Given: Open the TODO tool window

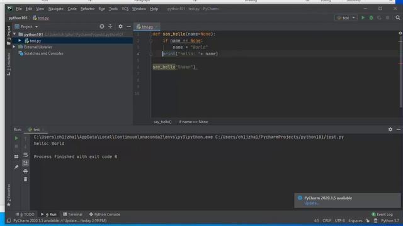Looking at the screenshot, I should (x=25, y=214).
